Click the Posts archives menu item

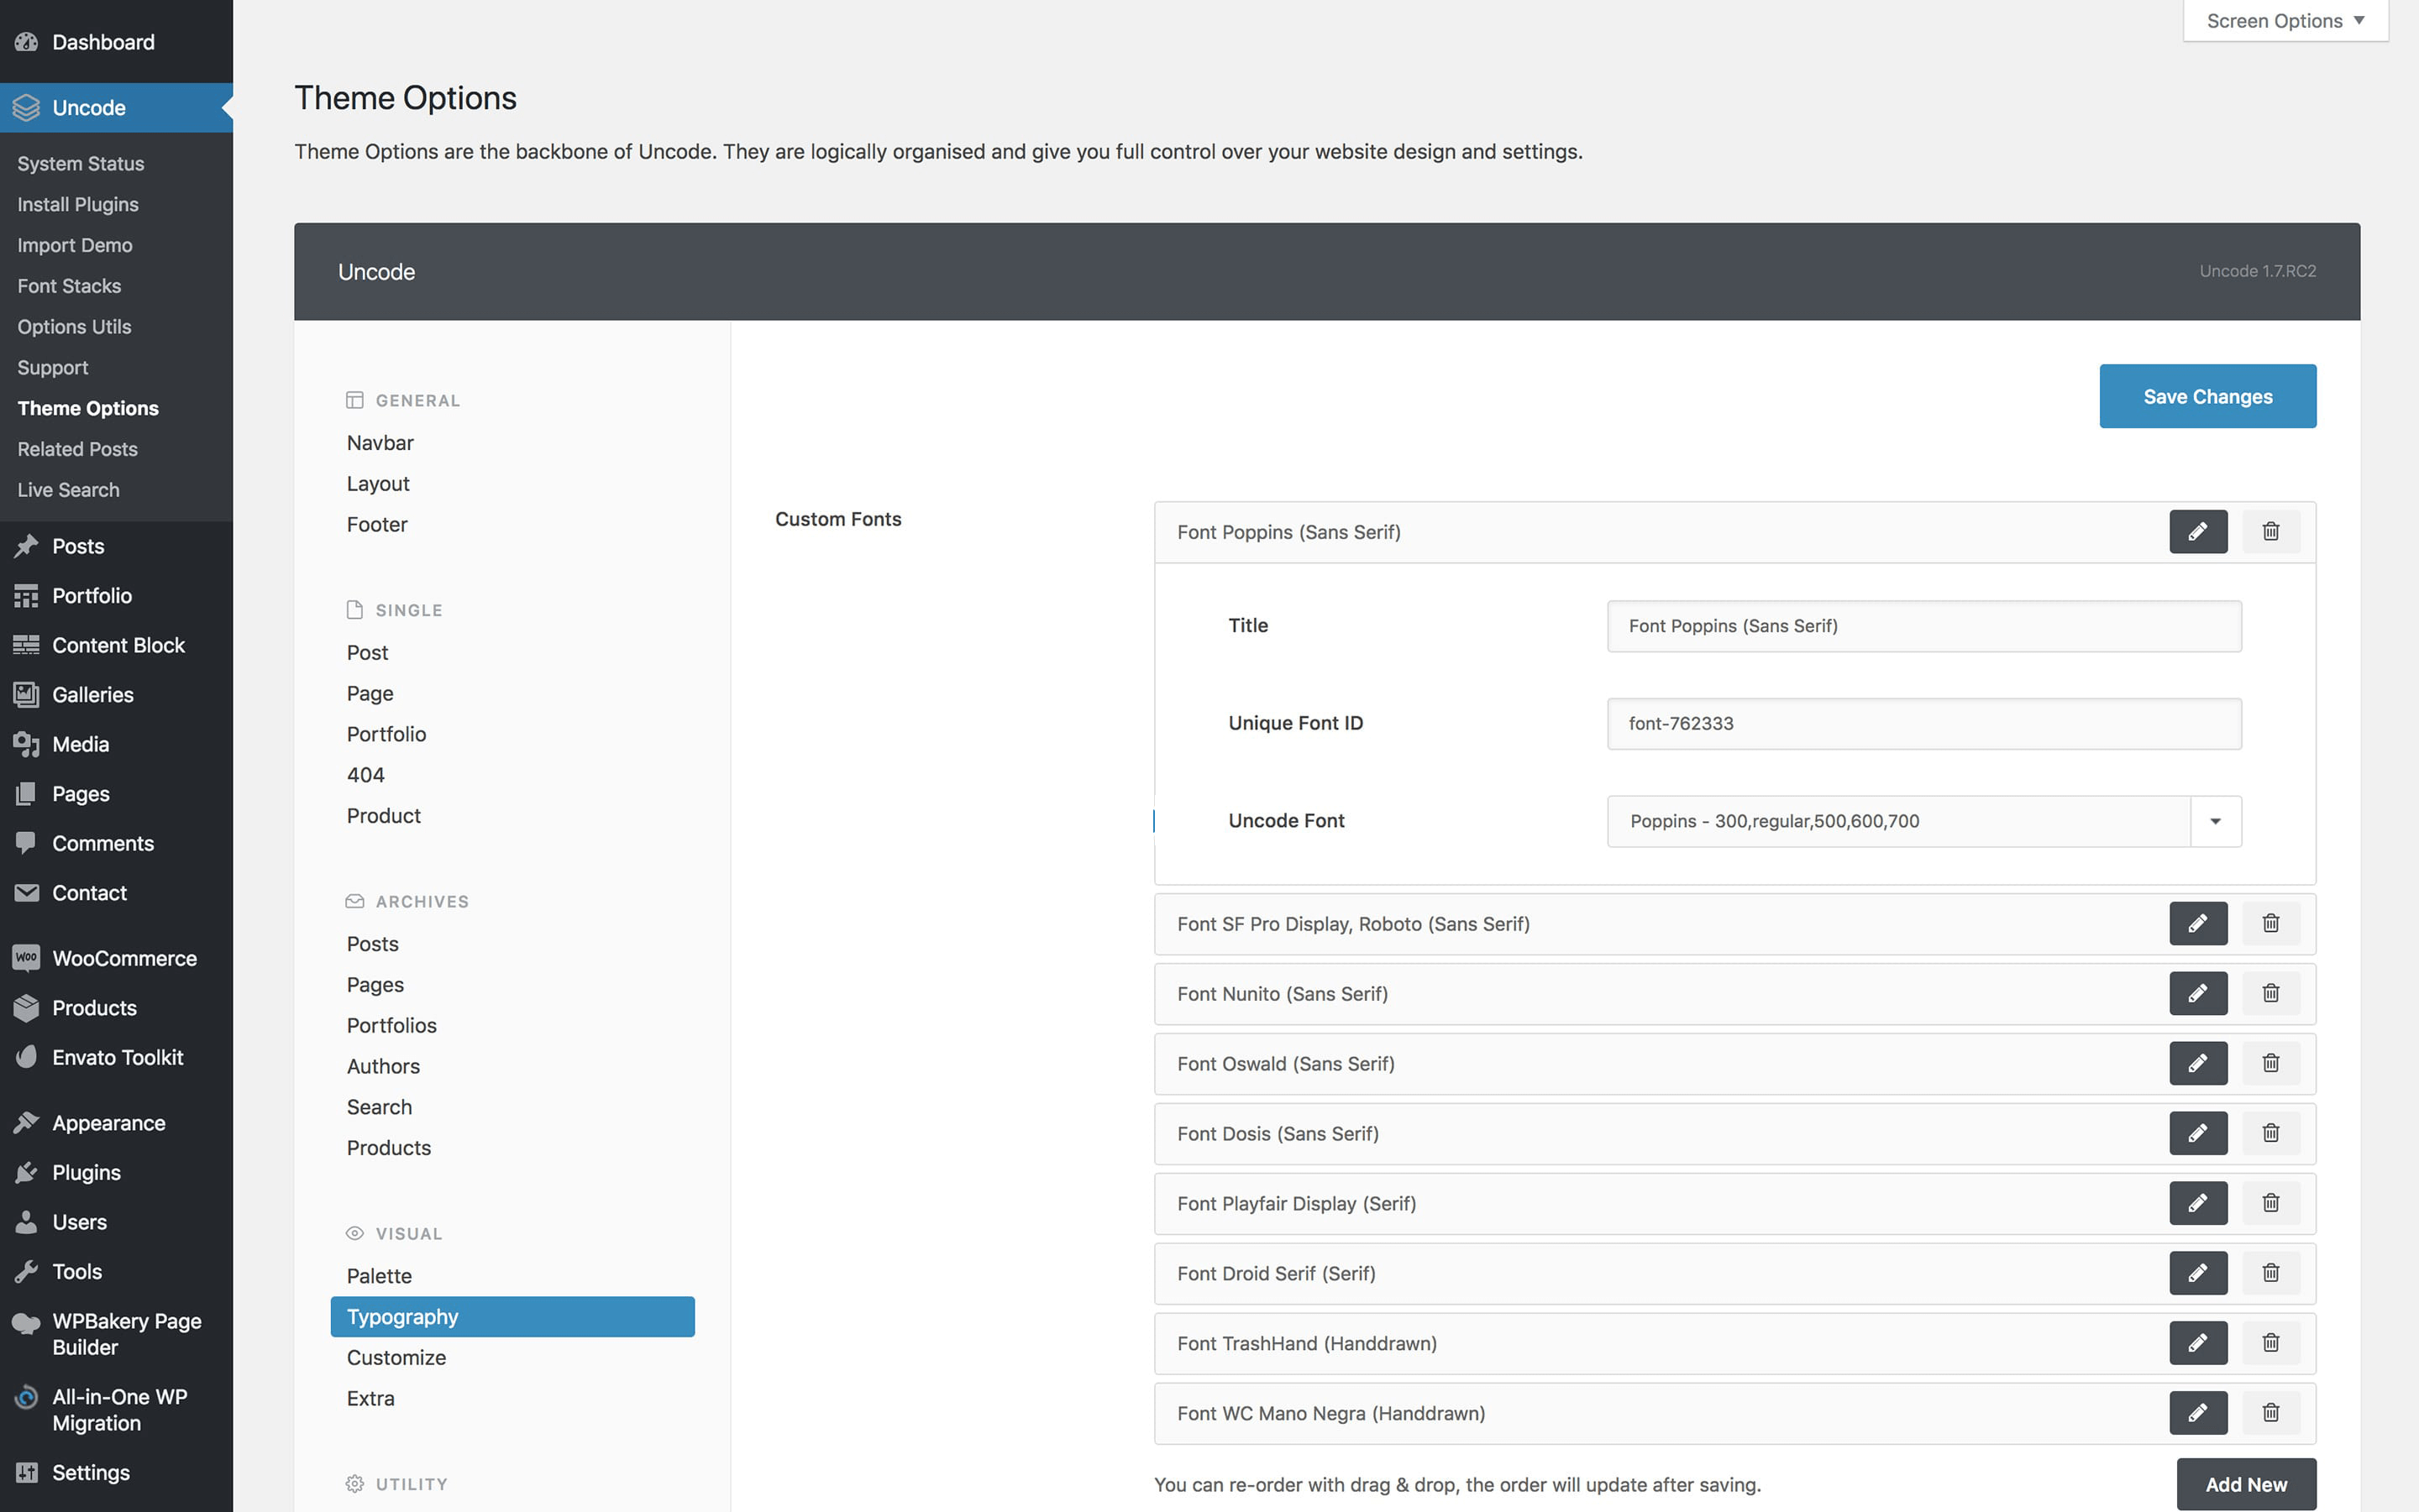pos(371,943)
